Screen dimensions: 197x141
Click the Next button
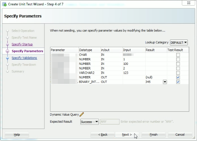point(127,135)
